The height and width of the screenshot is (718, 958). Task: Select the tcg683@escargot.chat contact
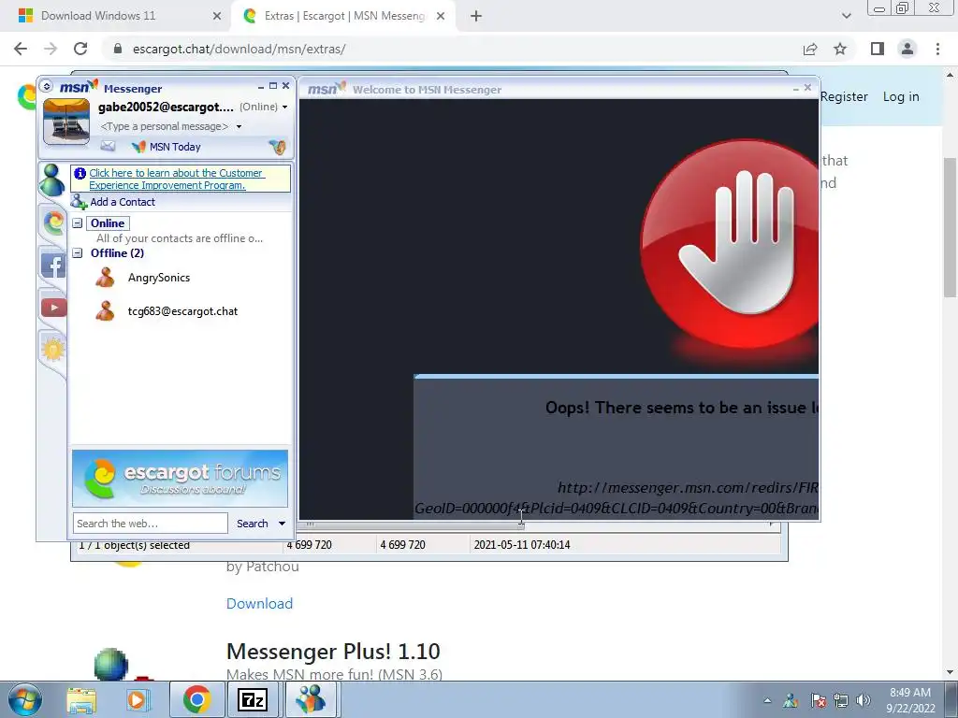(x=182, y=310)
